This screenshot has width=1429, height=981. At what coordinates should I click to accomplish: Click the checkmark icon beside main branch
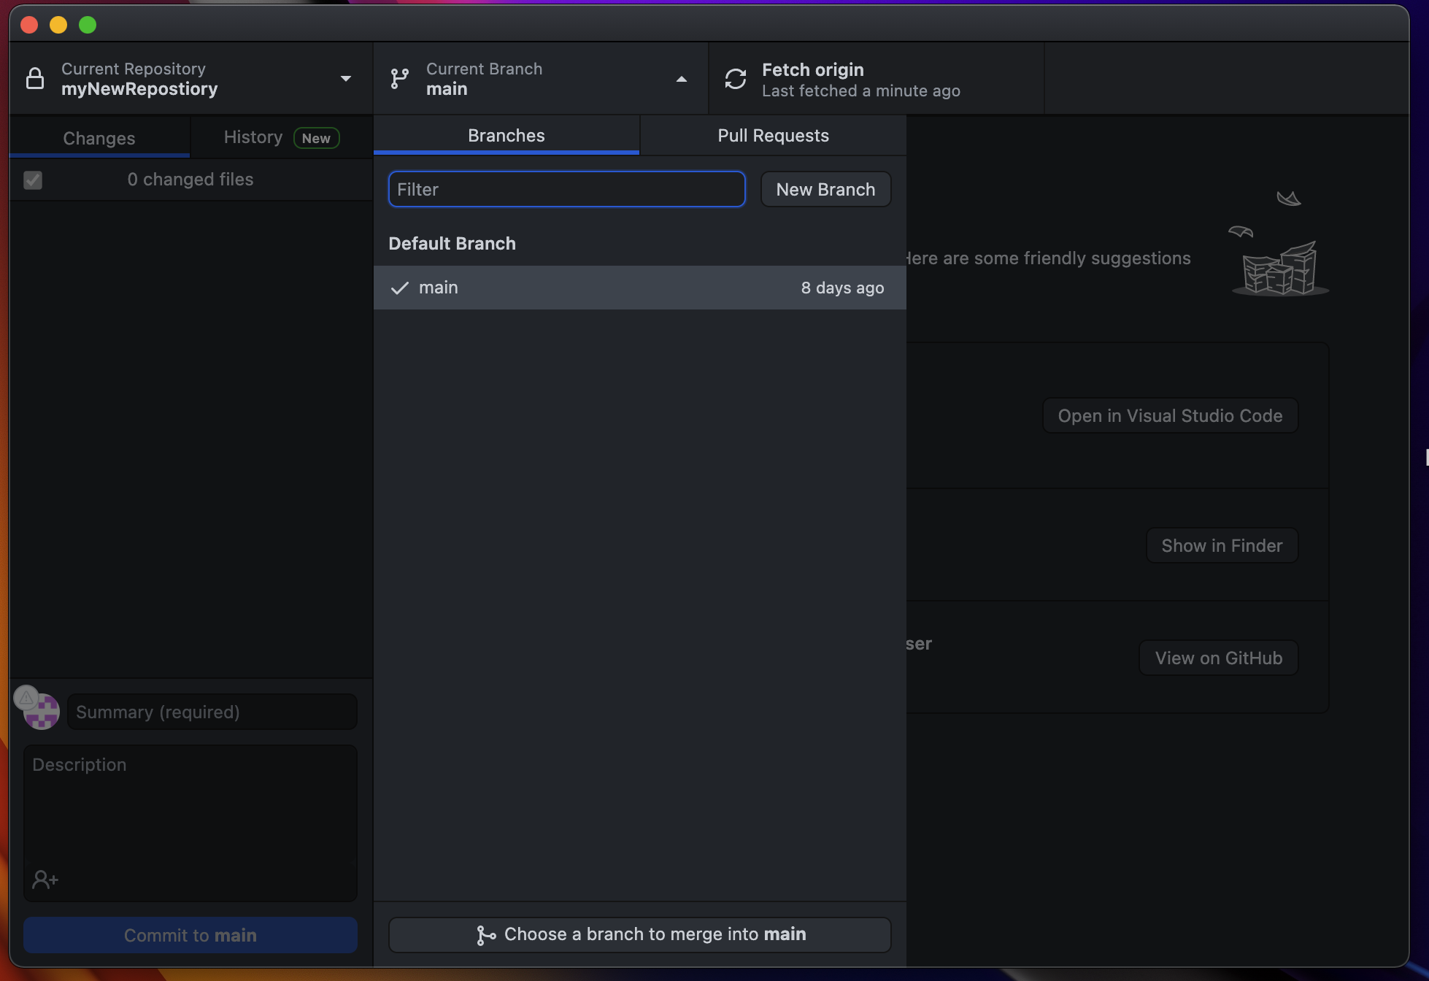pos(399,288)
